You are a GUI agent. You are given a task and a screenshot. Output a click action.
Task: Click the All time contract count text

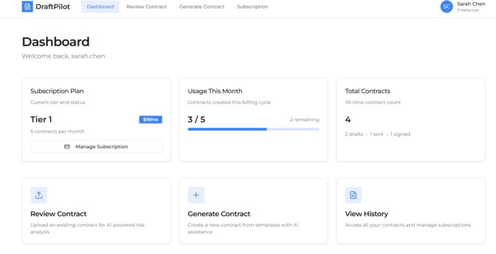pyautogui.click(x=373, y=102)
